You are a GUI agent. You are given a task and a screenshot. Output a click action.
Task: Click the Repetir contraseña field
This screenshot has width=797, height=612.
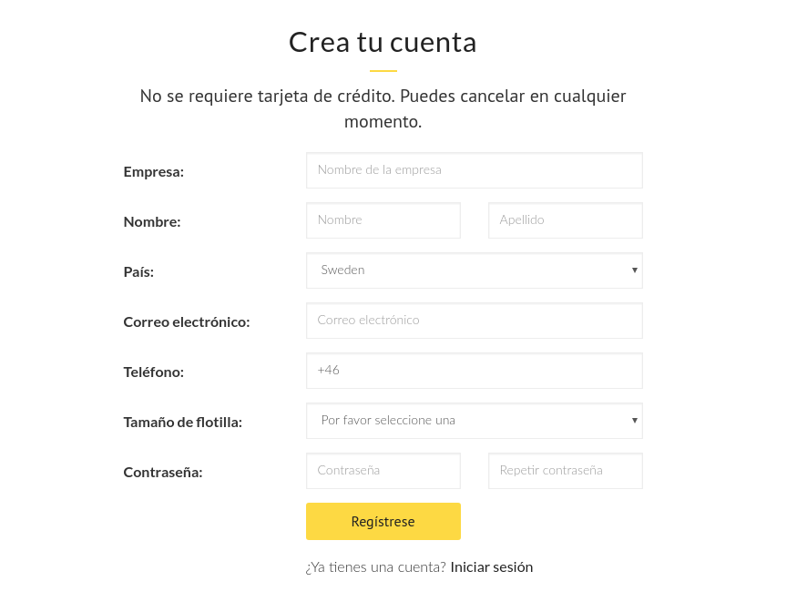coord(565,471)
